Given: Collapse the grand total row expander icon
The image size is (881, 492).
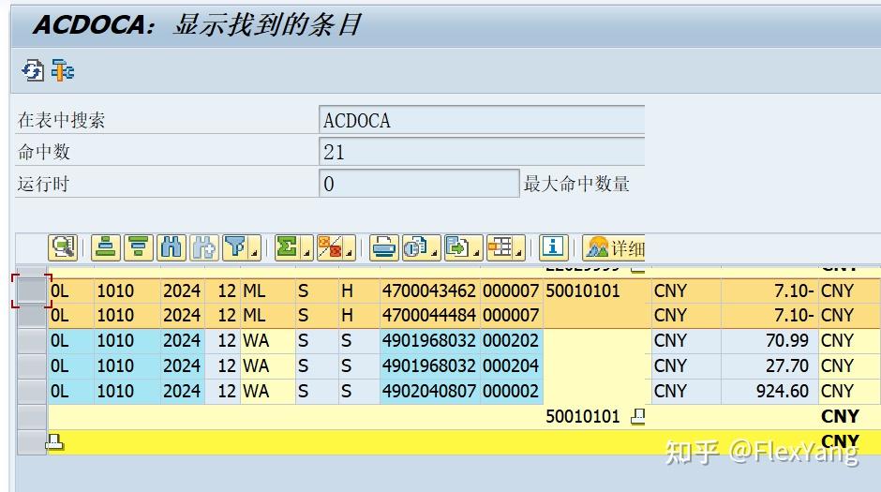Looking at the screenshot, I should (54, 442).
